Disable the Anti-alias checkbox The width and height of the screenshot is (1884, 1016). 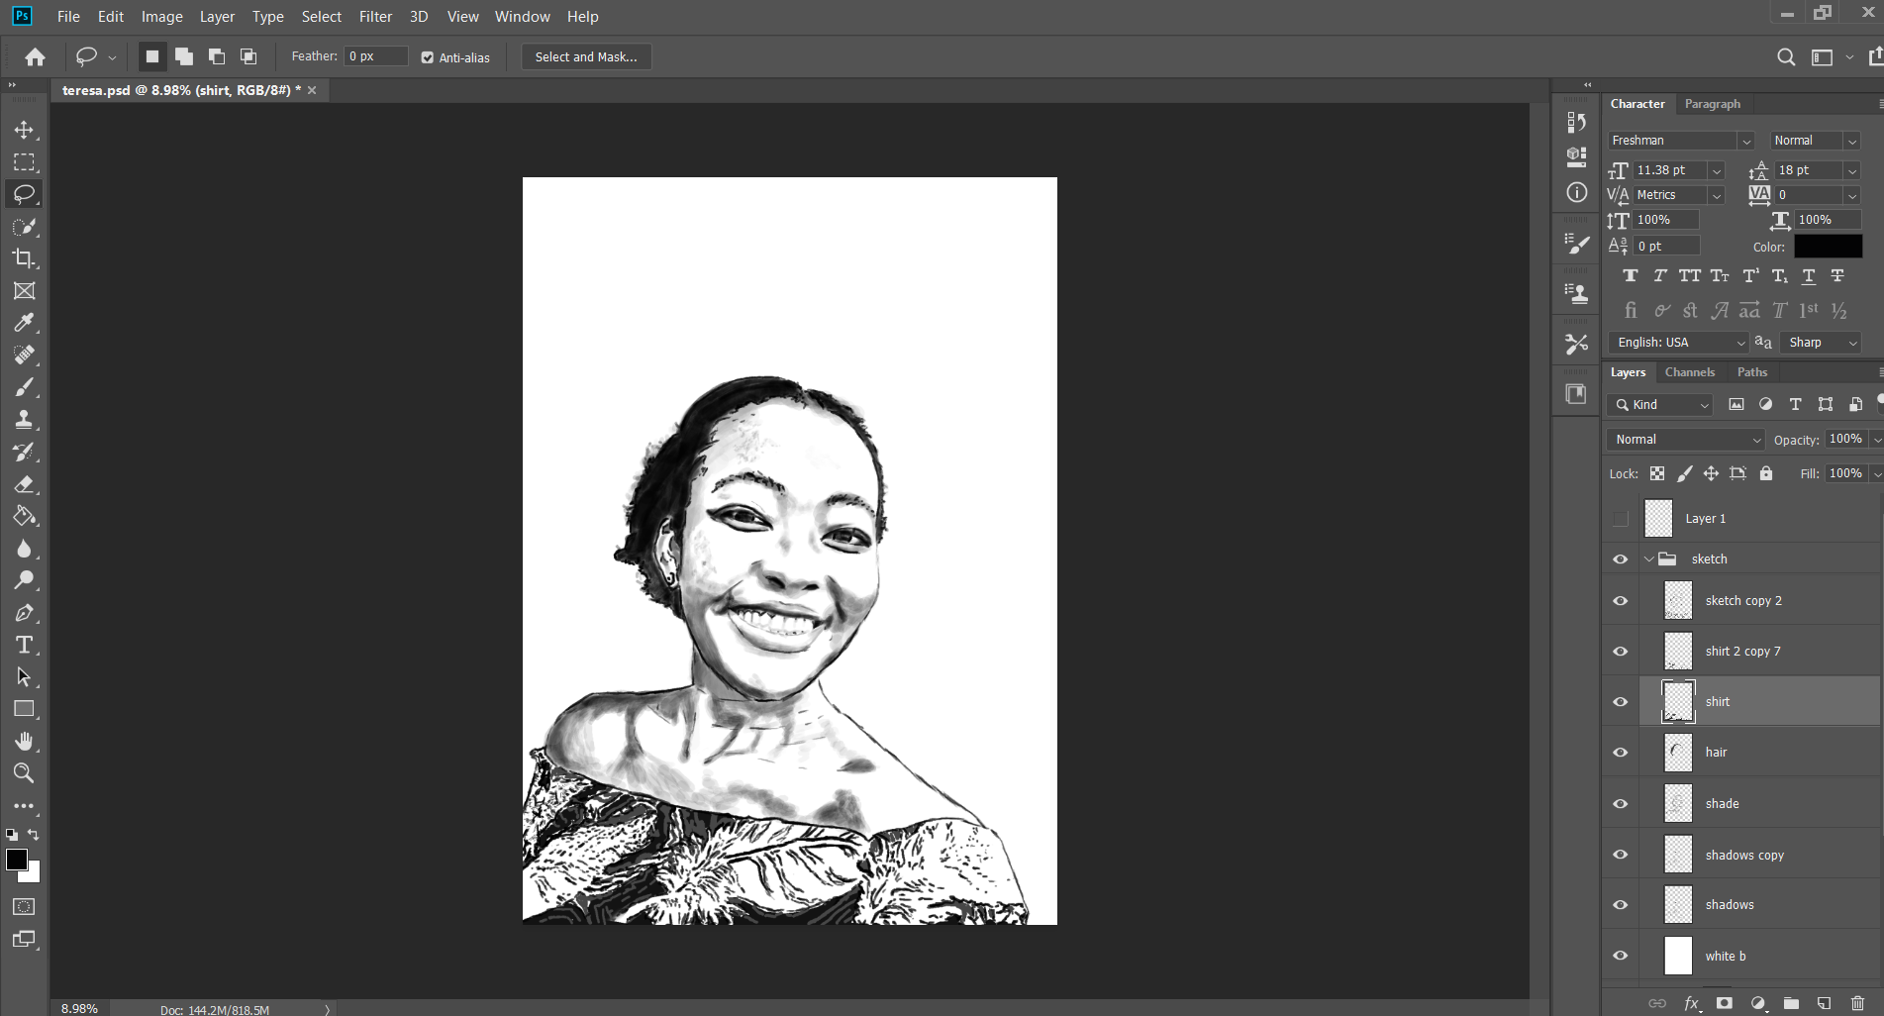(x=426, y=57)
